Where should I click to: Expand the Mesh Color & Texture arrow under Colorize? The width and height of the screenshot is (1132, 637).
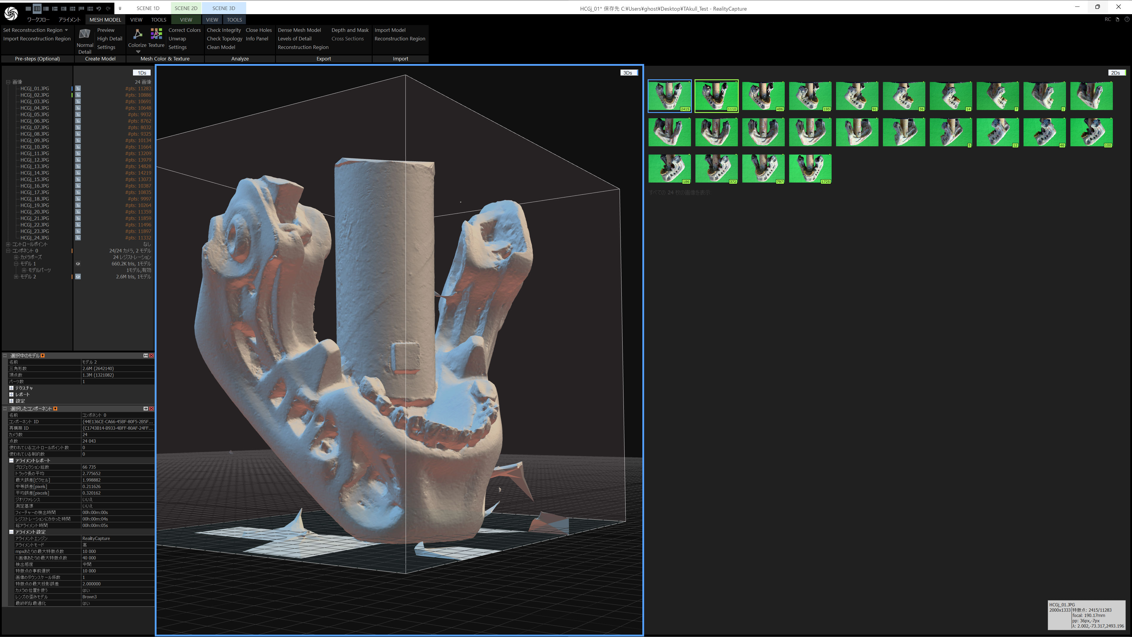[138, 51]
